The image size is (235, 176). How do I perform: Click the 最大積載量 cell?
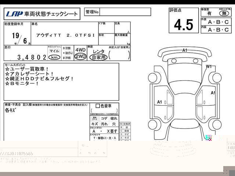122,39
